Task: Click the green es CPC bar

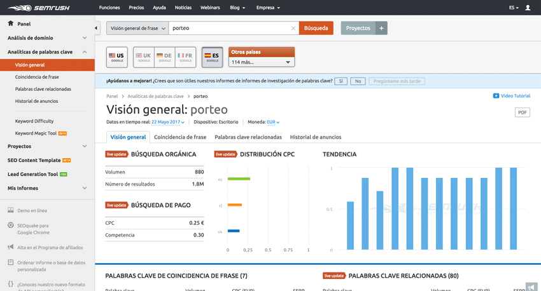Action: [239, 179]
